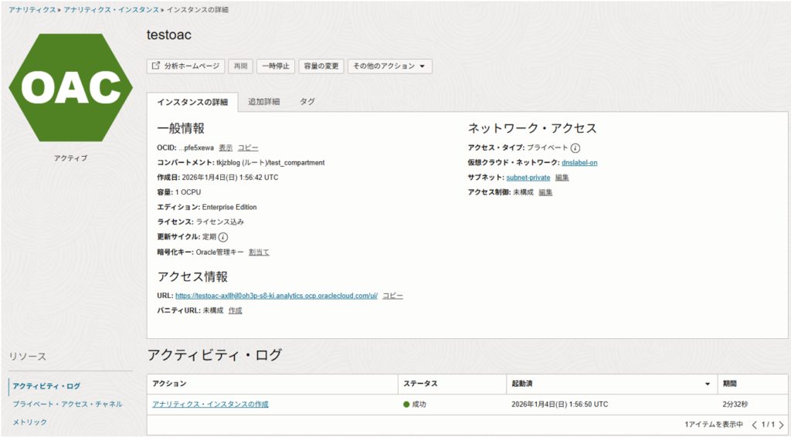Navigate to アナリティクス・インスタンス breadcrumb
Viewport: 791px width, 437px height.
[113, 9]
